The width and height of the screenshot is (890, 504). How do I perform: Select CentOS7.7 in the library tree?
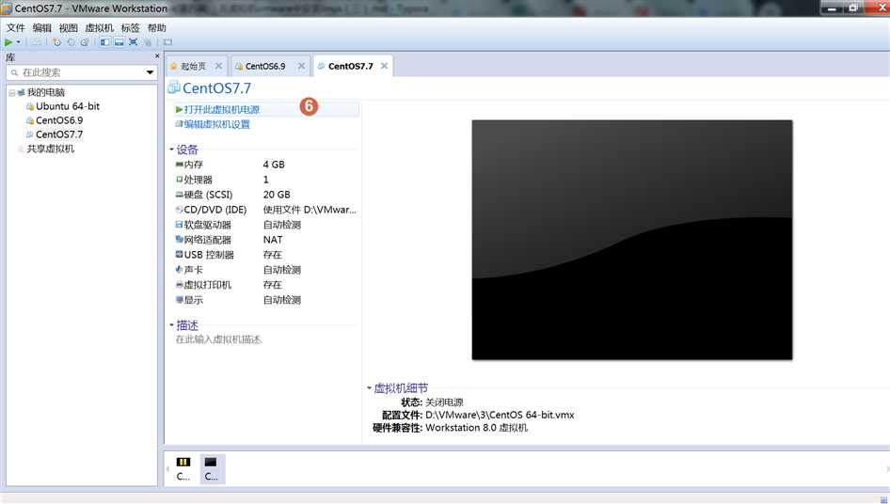pyautogui.click(x=59, y=134)
